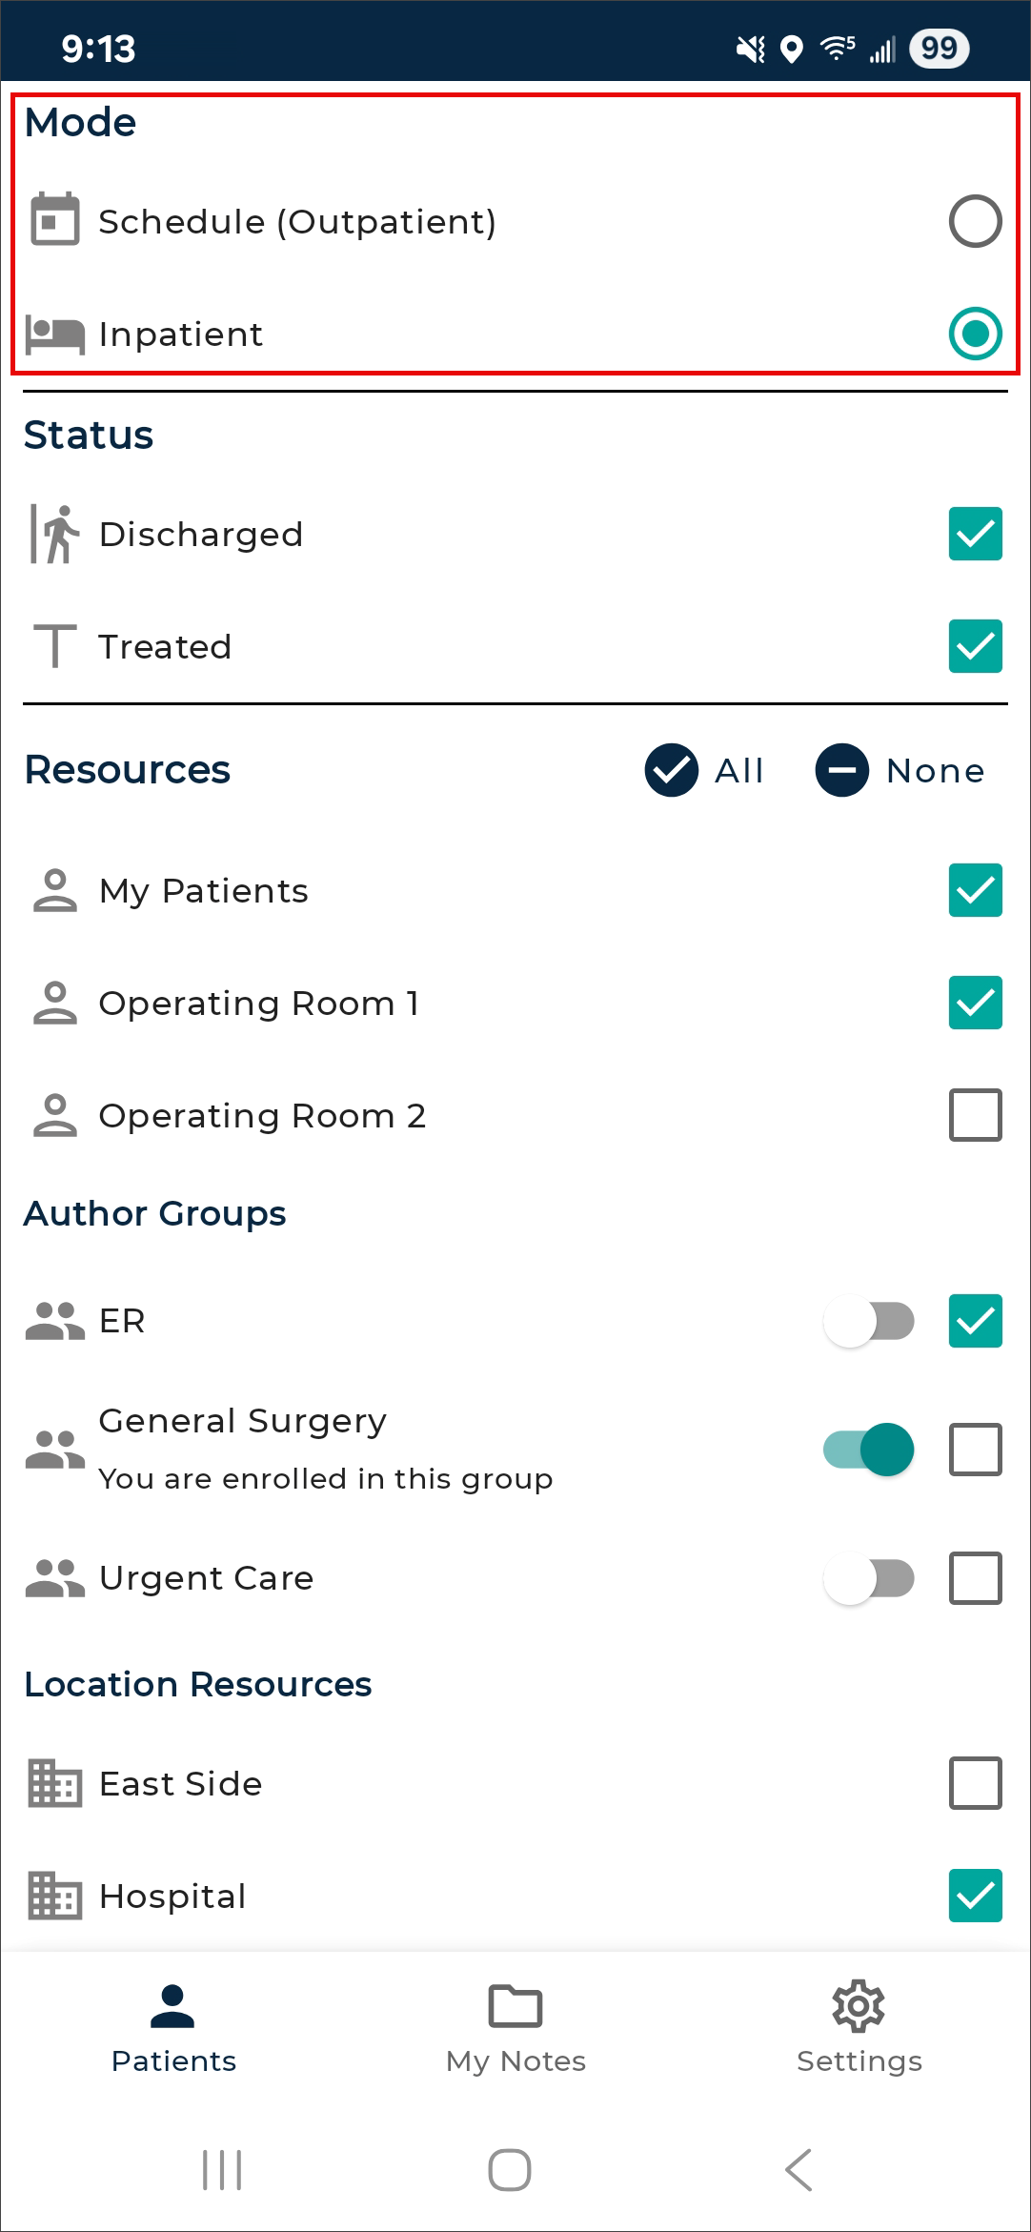Tap the person icon beside My Patients
Image resolution: width=1031 pixels, height=2232 pixels.
(55, 891)
